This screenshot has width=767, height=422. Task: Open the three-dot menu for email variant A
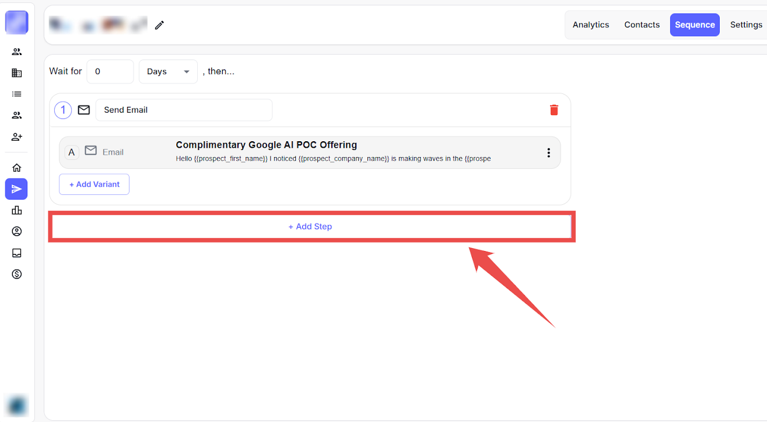tap(548, 152)
